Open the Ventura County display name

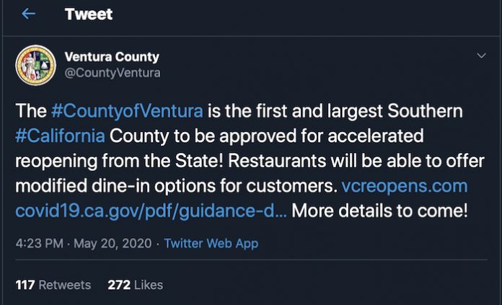pos(112,57)
